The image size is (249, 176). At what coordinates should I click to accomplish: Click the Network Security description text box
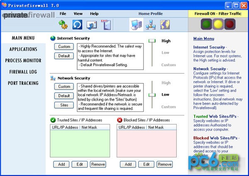110,97
